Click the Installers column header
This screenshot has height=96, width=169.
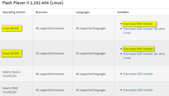(123, 12)
